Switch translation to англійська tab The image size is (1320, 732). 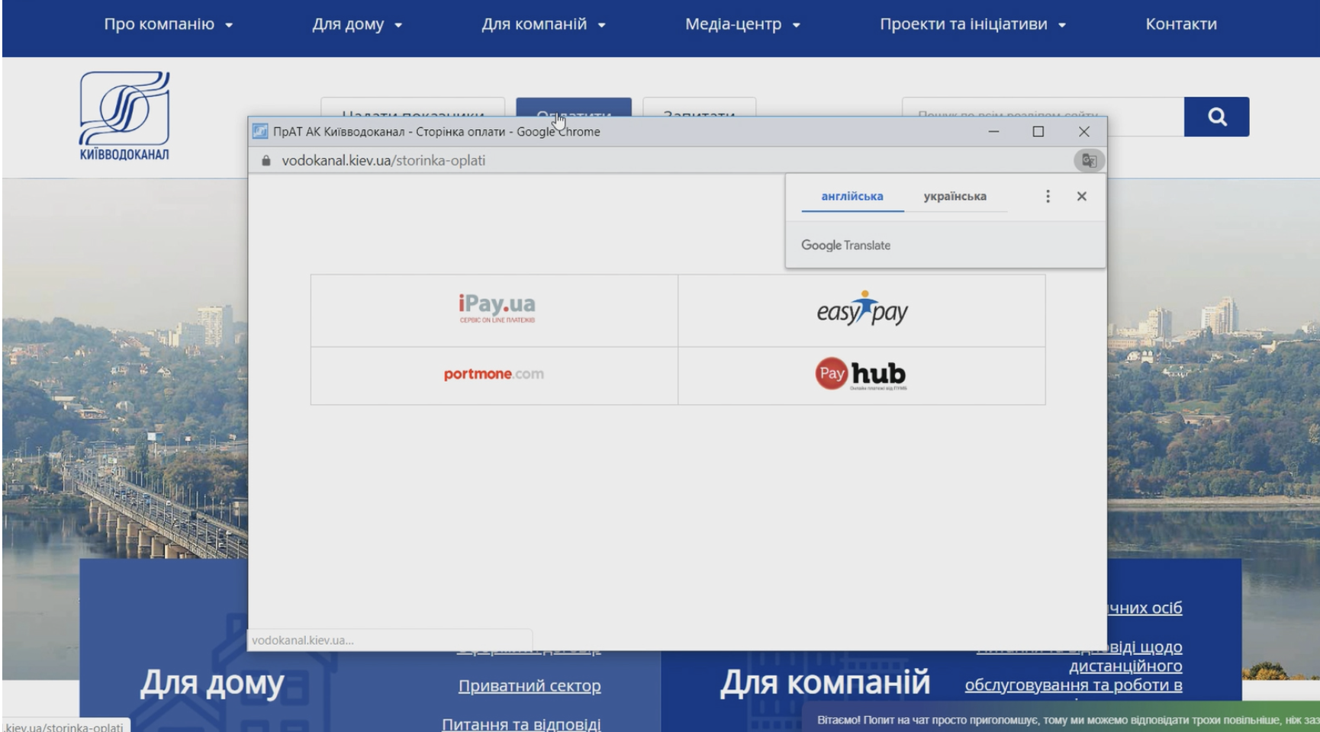coord(852,196)
